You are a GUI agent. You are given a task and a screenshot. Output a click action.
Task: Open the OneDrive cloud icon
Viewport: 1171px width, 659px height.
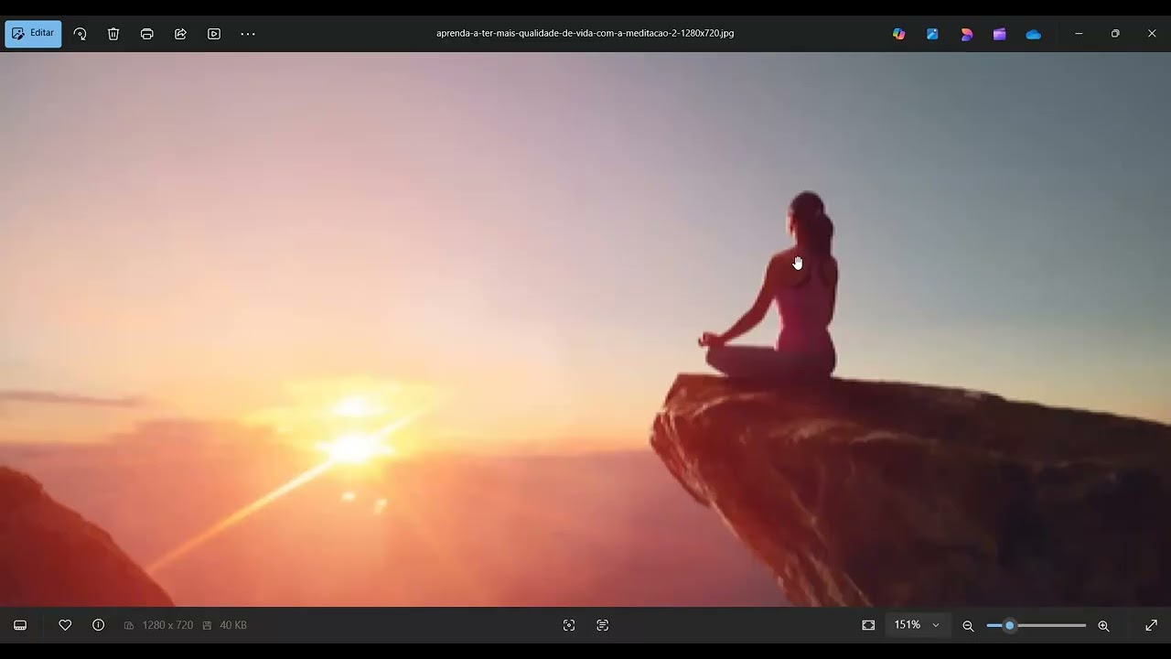(1034, 34)
